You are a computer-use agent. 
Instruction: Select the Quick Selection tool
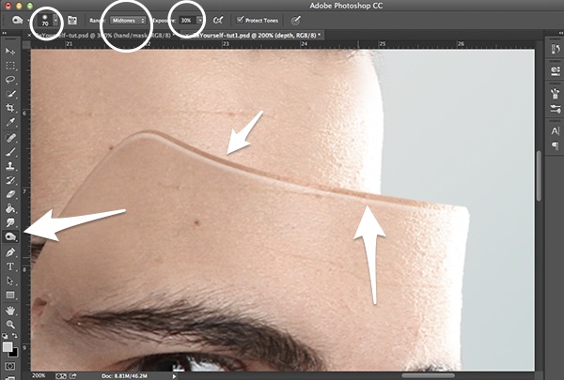pos(10,94)
